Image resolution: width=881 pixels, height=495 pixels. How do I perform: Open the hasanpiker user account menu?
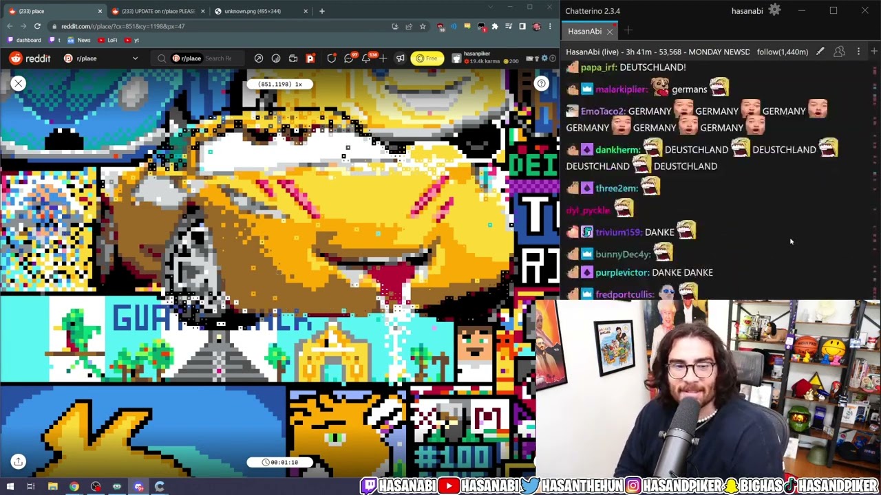click(501, 58)
